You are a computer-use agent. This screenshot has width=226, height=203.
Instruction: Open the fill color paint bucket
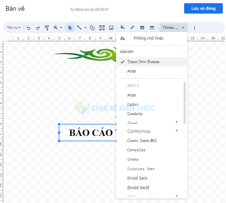tap(123, 27)
